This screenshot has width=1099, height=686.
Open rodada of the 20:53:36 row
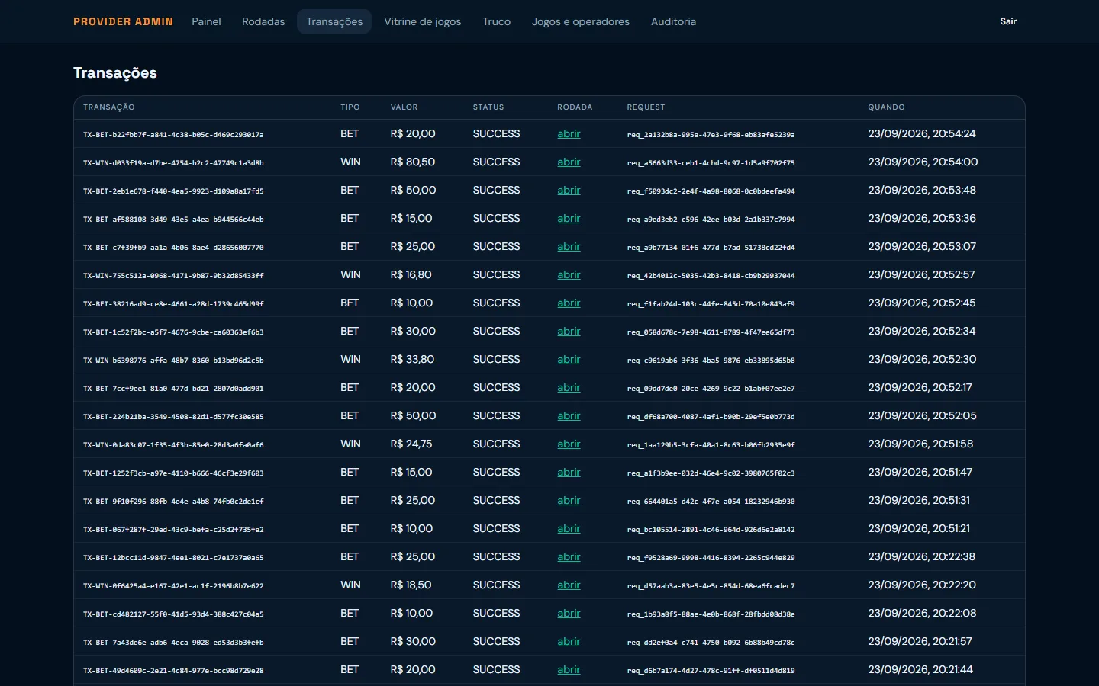[569, 218]
